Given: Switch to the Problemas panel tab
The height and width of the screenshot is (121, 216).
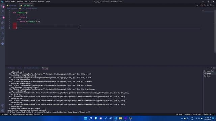Looking at the screenshot, I should tap(11, 68).
